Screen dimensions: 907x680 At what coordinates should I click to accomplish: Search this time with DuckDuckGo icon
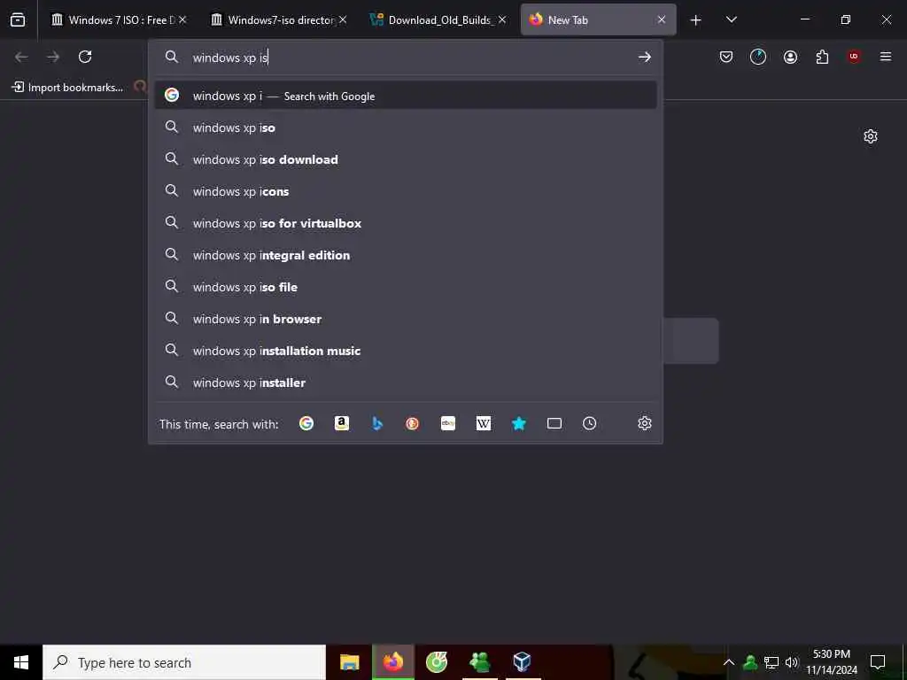pyautogui.click(x=413, y=424)
